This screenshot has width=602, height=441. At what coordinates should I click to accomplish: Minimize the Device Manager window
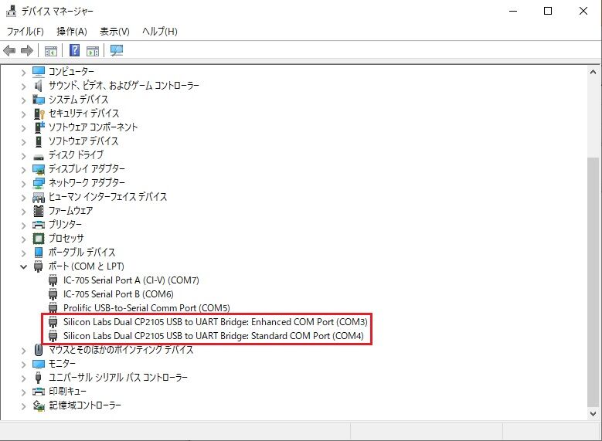click(x=513, y=11)
